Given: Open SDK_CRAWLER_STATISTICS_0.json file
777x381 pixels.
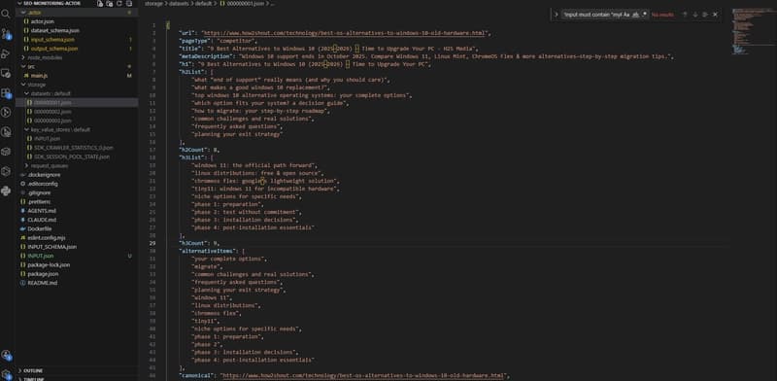Looking at the screenshot, I should (x=77, y=148).
